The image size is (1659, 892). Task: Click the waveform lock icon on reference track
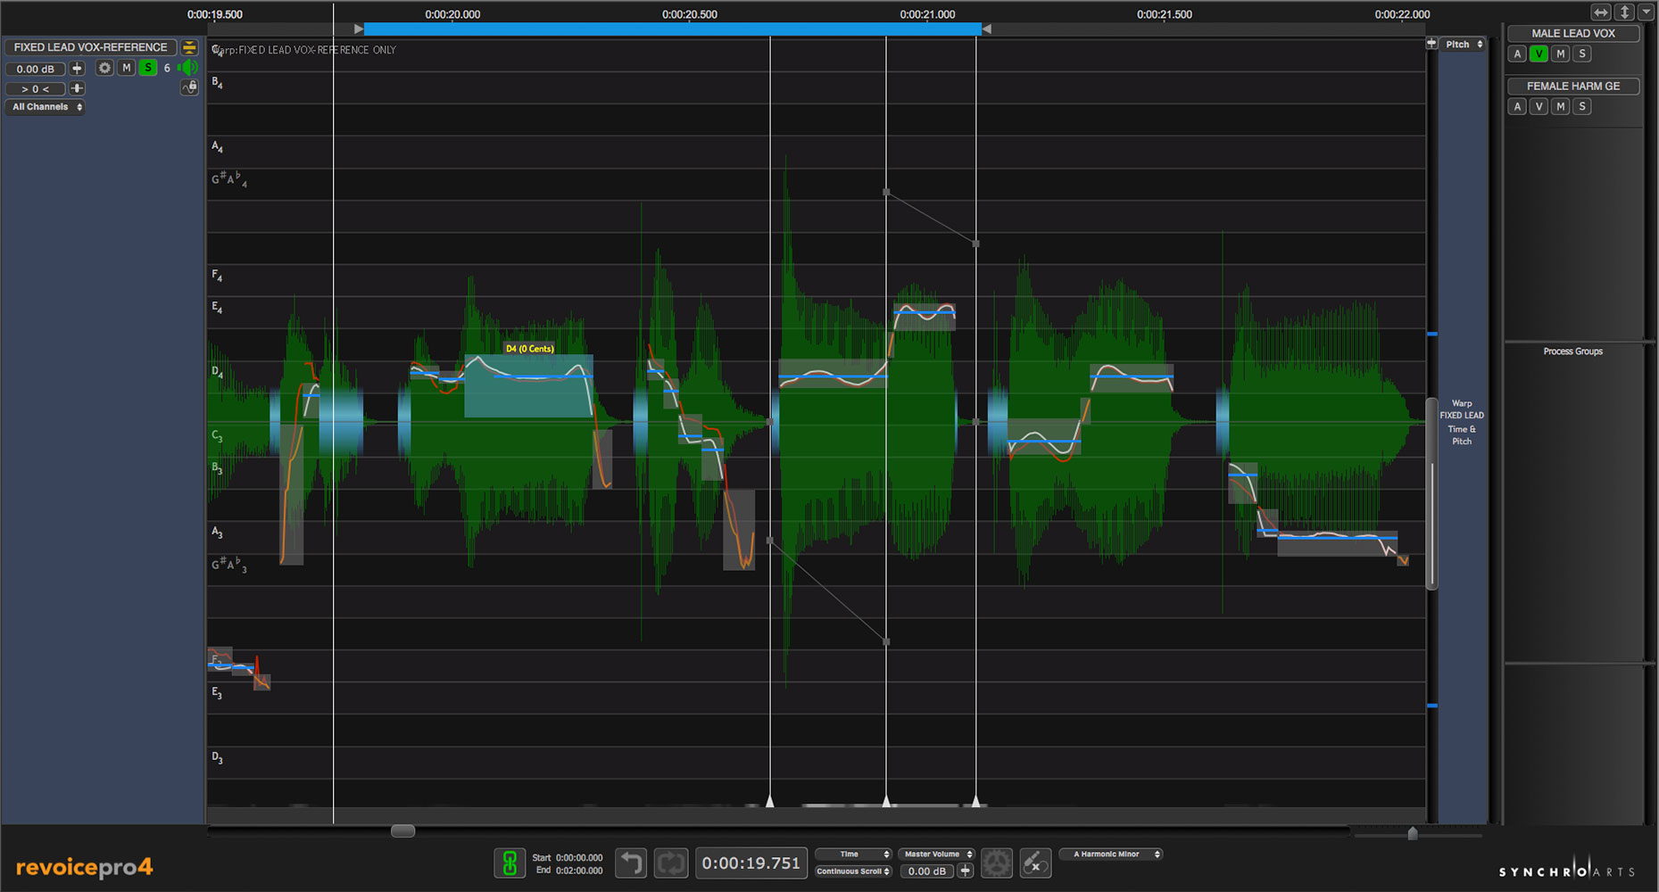[x=189, y=87]
